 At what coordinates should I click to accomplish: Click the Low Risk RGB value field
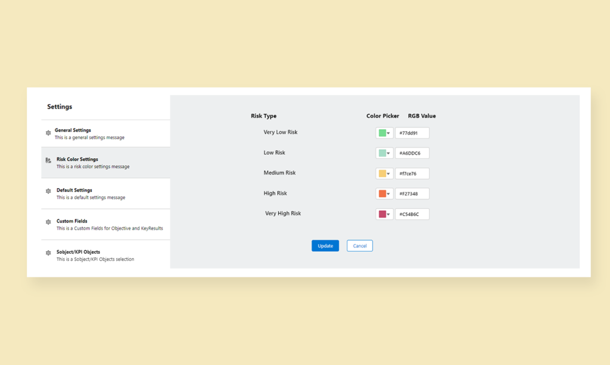(412, 152)
